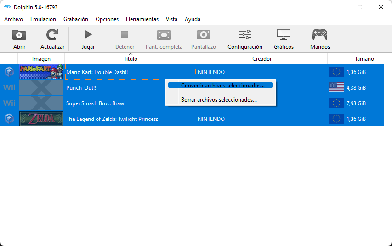The height and width of the screenshot is (246, 392).
Task: Click the missing banner for Super Smash Bros. Brawl
Action: (41, 103)
